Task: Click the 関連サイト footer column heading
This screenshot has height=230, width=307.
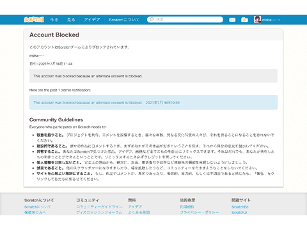Action: point(241,200)
